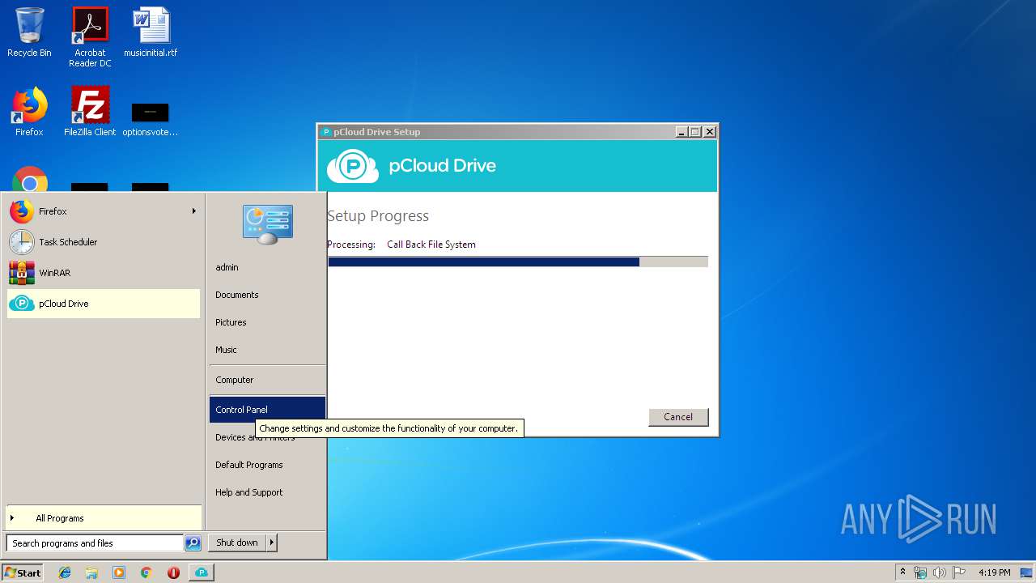Open Windows Explorer taskbar icon
The height and width of the screenshot is (583, 1036).
[91, 572]
